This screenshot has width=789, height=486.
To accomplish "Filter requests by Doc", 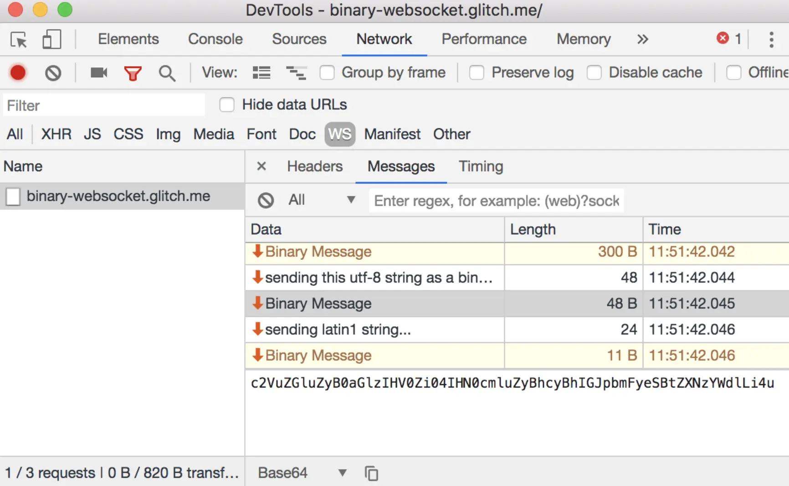I will [x=302, y=134].
